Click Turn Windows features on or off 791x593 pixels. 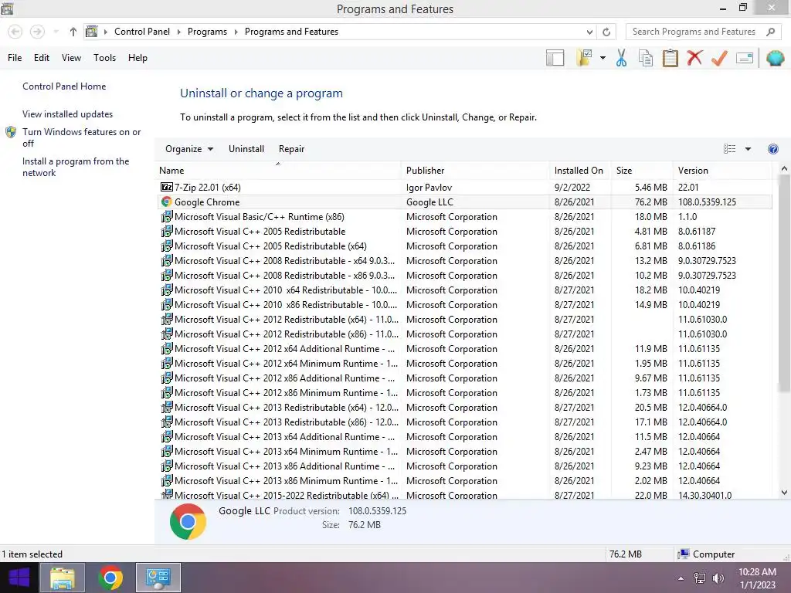coord(81,137)
